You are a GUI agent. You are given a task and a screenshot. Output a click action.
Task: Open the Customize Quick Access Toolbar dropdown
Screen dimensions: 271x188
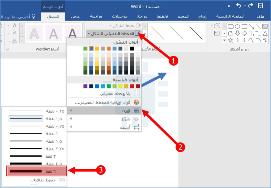229,6
